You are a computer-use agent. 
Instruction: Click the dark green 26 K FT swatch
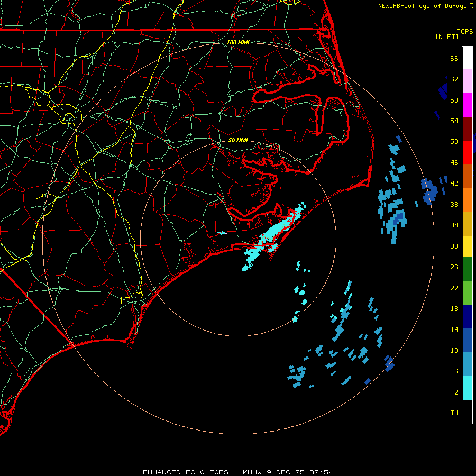pos(467,269)
